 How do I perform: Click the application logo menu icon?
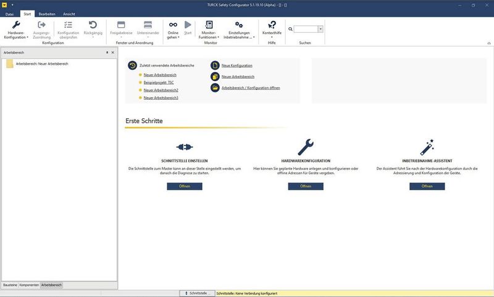click(x=4, y=5)
